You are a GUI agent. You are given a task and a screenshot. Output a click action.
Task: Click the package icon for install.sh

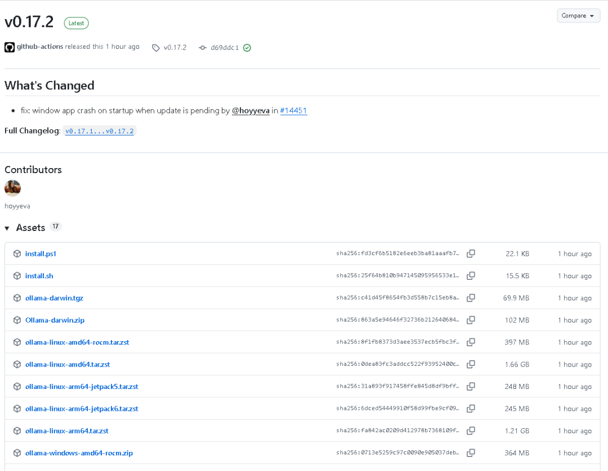17,275
